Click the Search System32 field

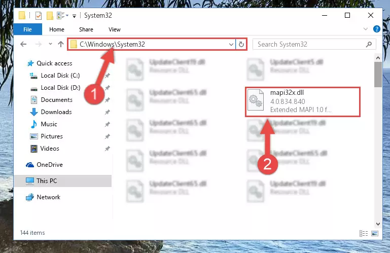[x=314, y=44]
